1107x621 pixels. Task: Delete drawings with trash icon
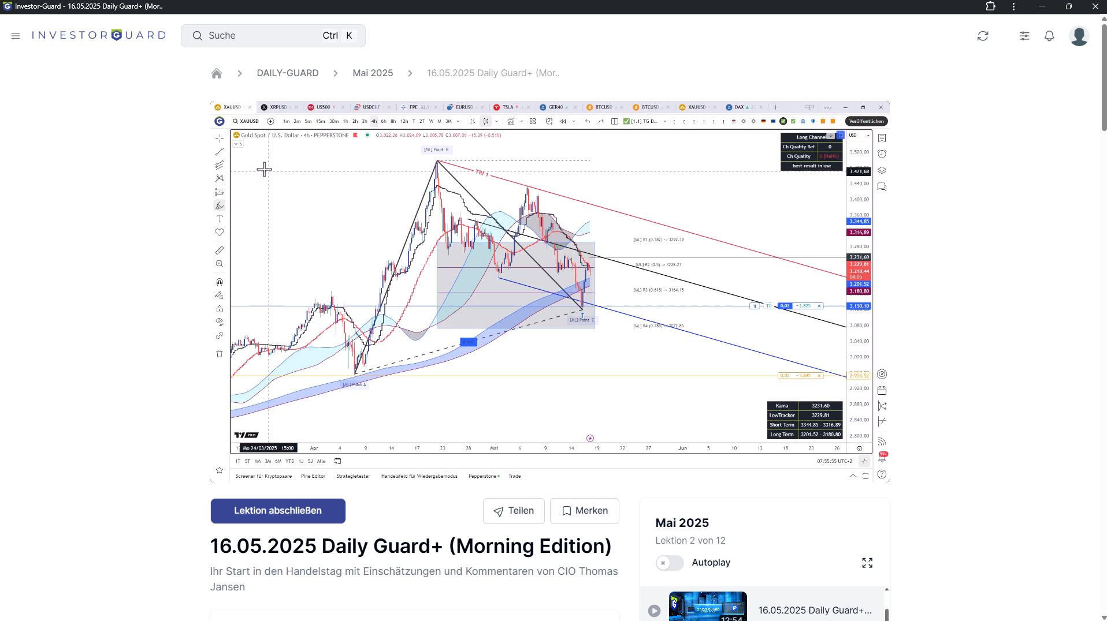[x=220, y=354]
